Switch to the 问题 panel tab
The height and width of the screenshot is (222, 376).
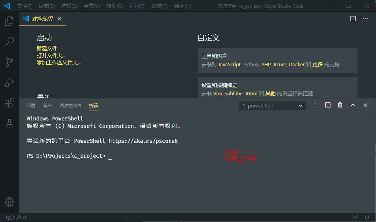coord(31,106)
